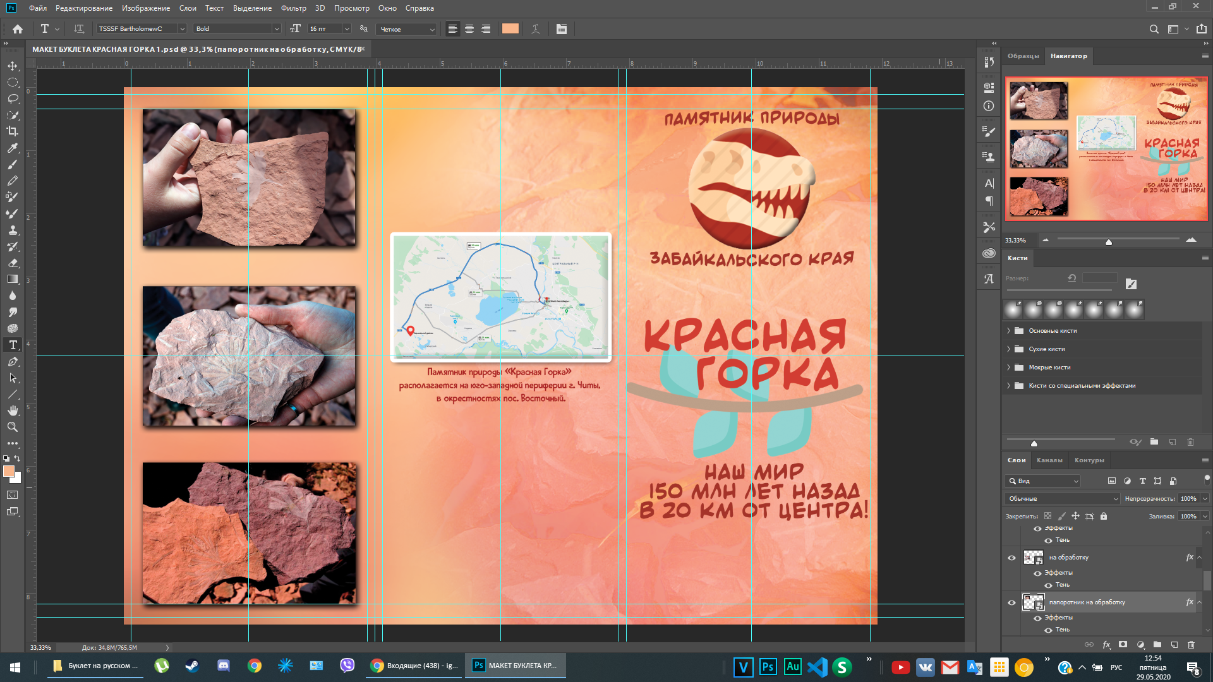1213x682 pixels.
Task: Select the Zoom tool
Action: coord(13,427)
